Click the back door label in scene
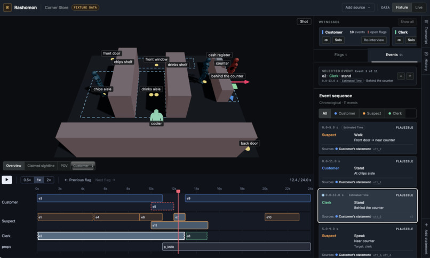The width and height of the screenshot is (430, 258). point(249,143)
